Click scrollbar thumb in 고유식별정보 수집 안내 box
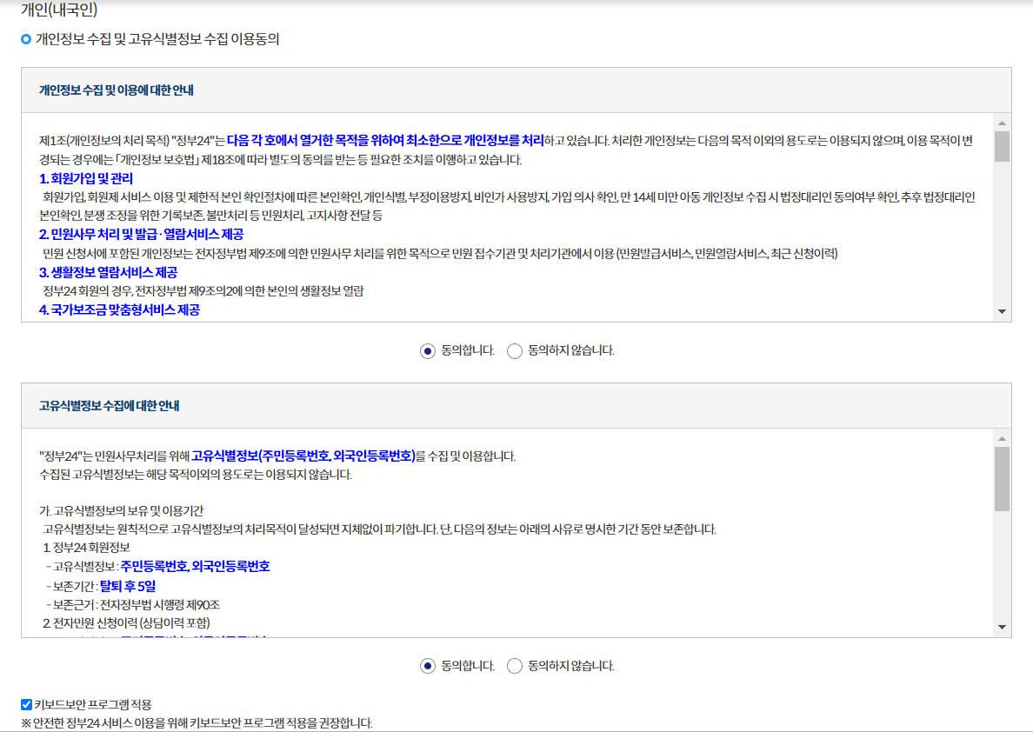1033x732 pixels. tap(1002, 479)
